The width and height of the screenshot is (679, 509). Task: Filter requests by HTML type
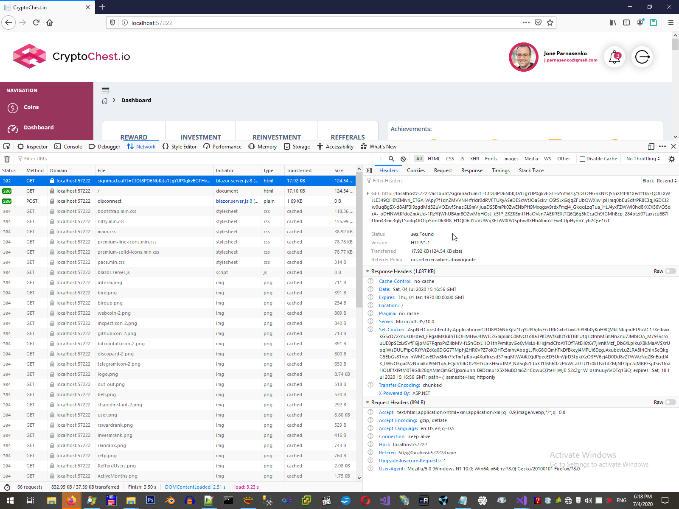(x=434, y=159)
